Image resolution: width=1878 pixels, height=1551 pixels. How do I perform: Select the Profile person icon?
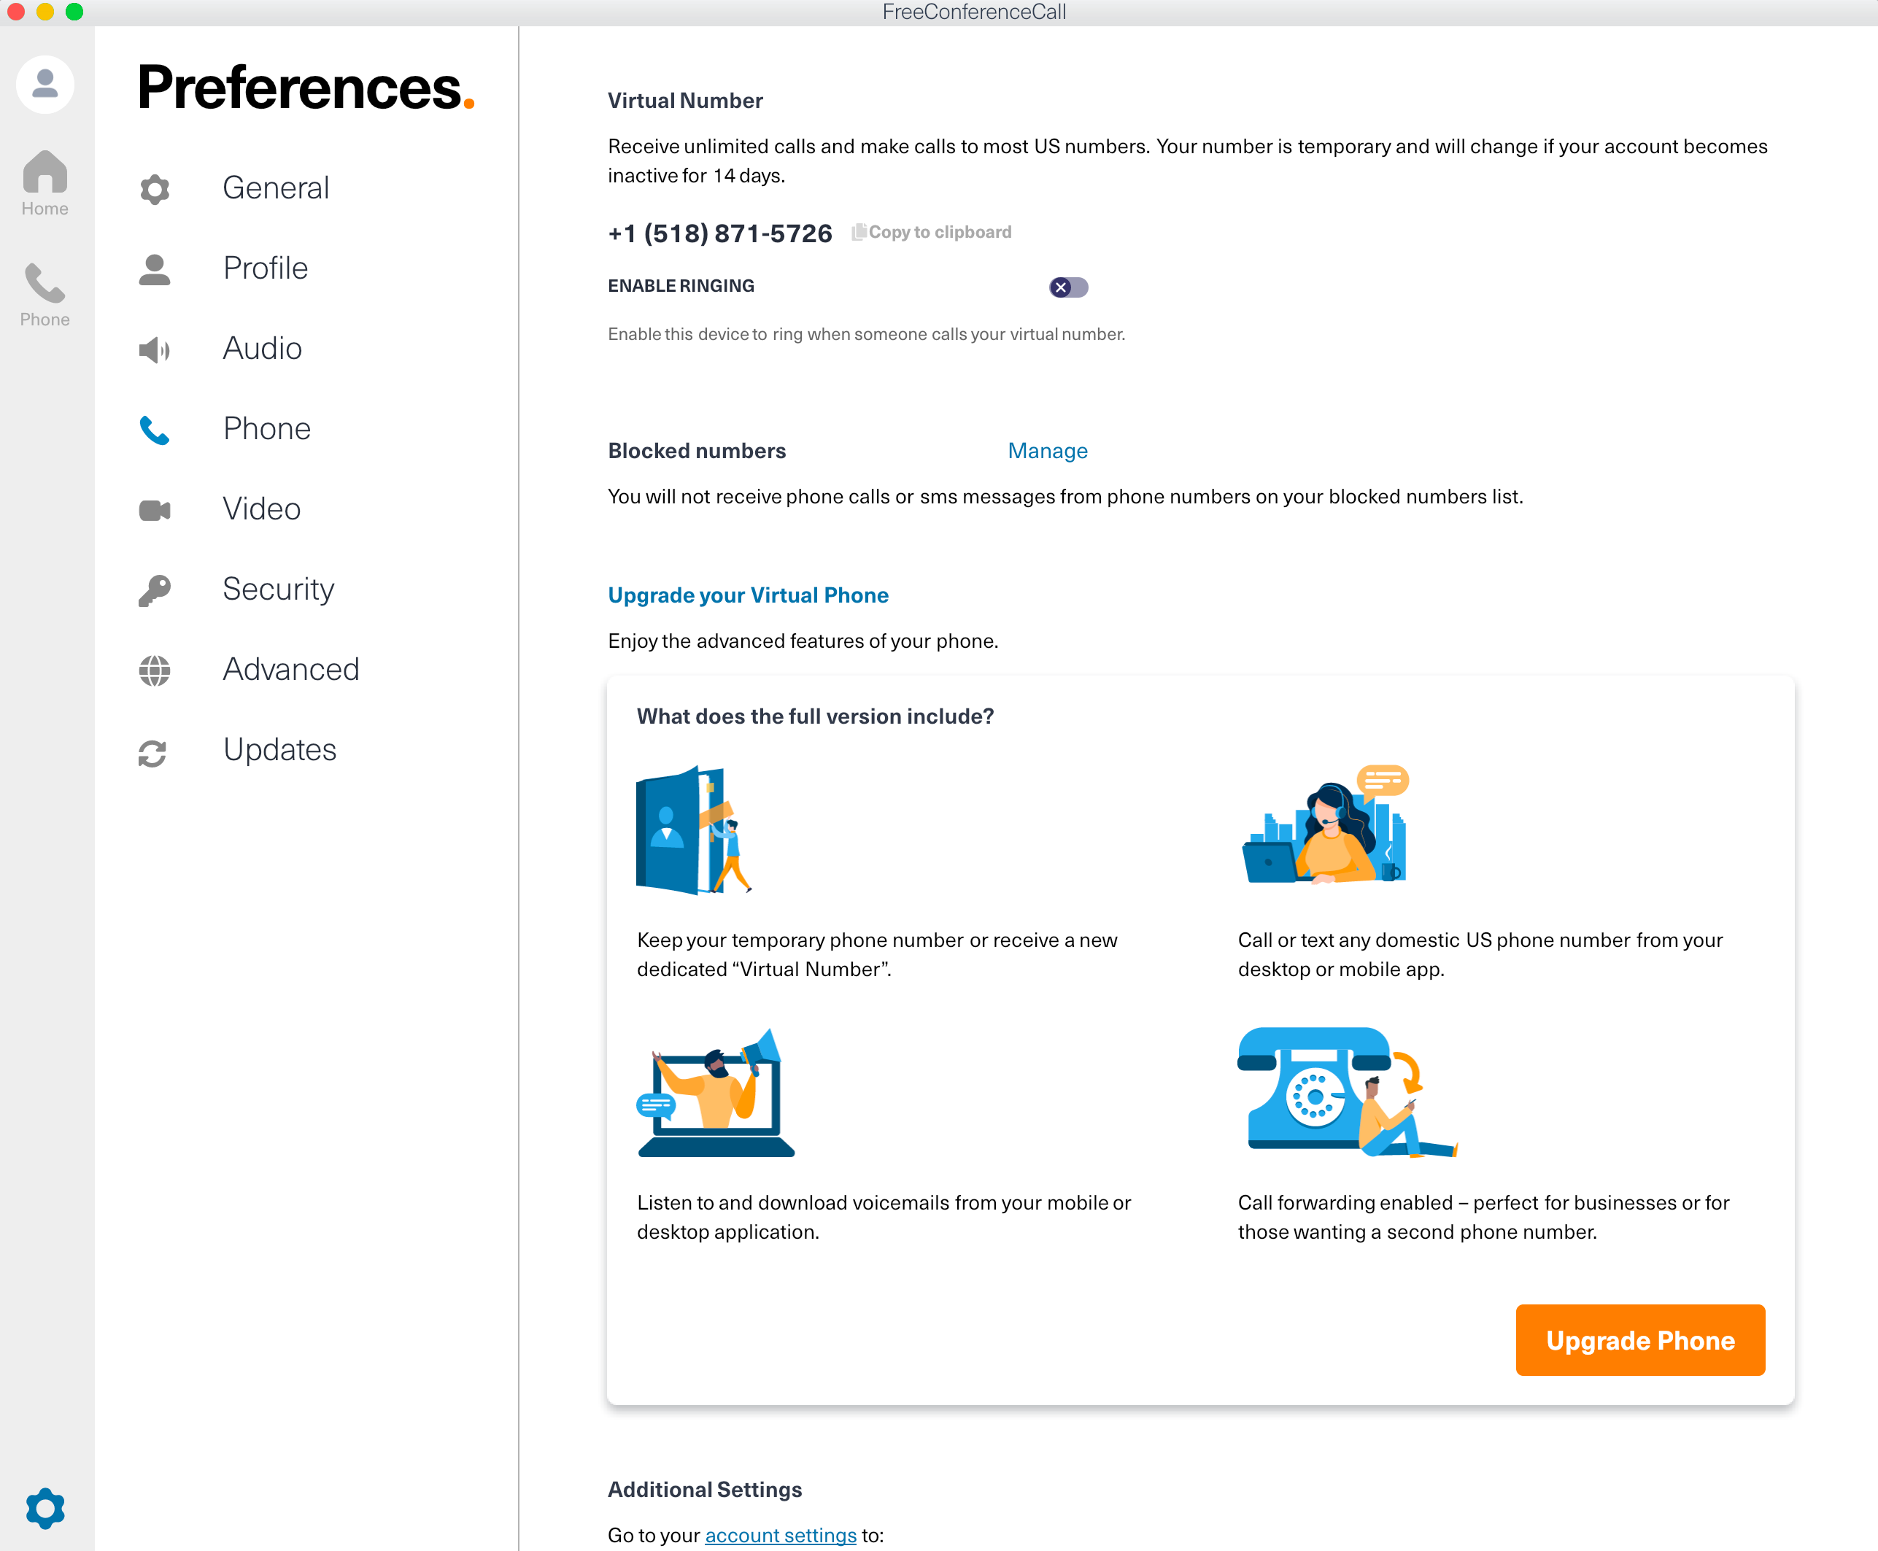tap(154, 269)
